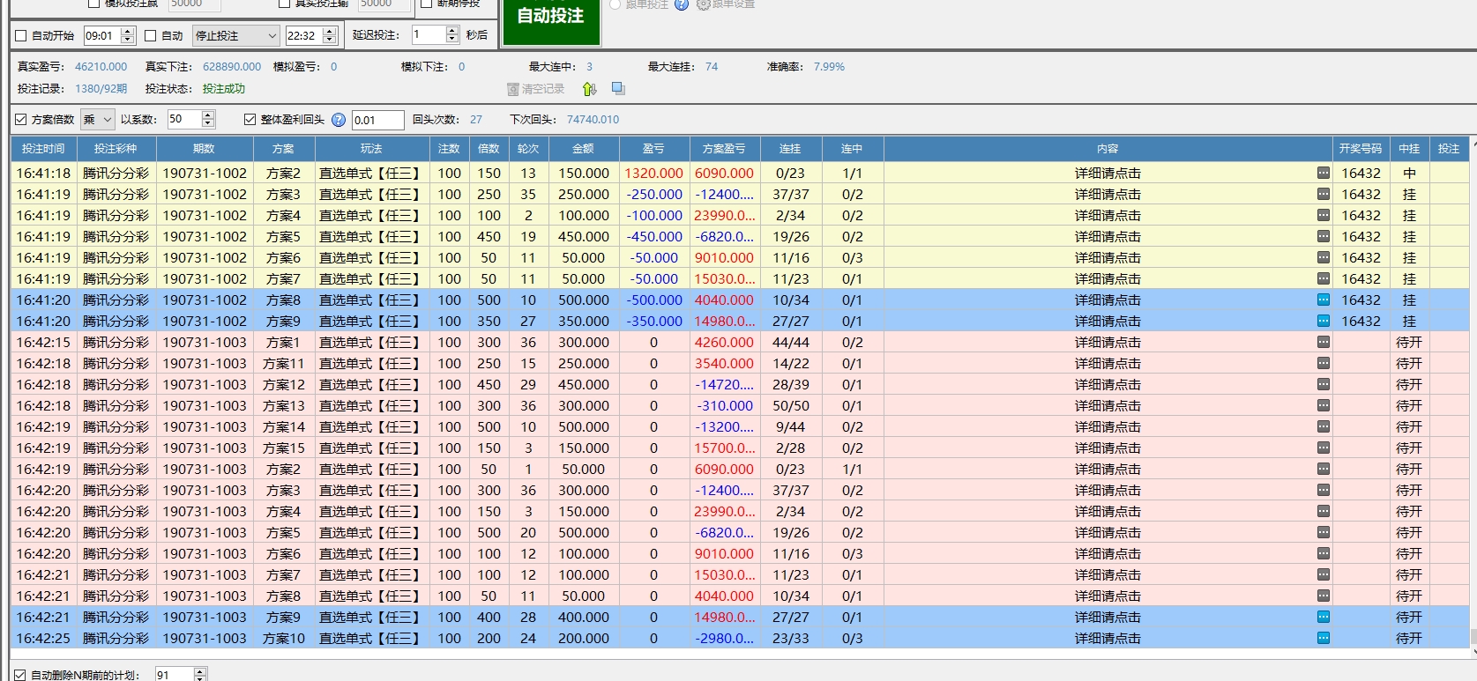Viewport: 1477px width, 681px height.
Task: Open details icon for 190731-1003 方案1 row
Action: point(1323,342)
